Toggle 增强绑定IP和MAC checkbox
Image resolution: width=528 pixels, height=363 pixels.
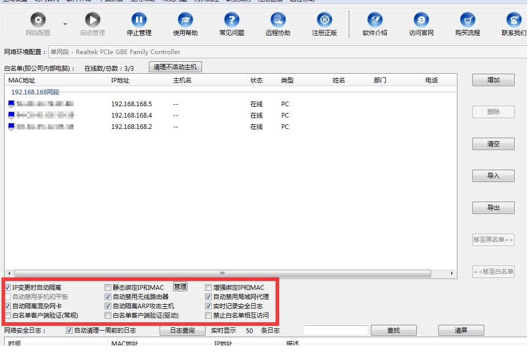tap(209, 288)
